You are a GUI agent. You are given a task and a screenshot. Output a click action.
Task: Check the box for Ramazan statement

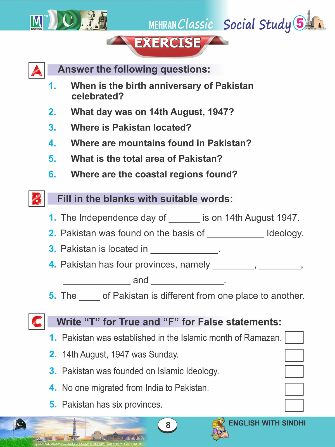[294, 337]
